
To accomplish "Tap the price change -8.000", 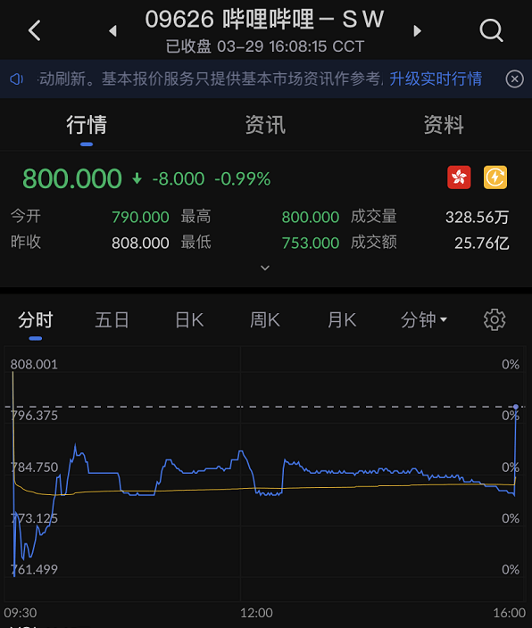I will coord(179,179).
